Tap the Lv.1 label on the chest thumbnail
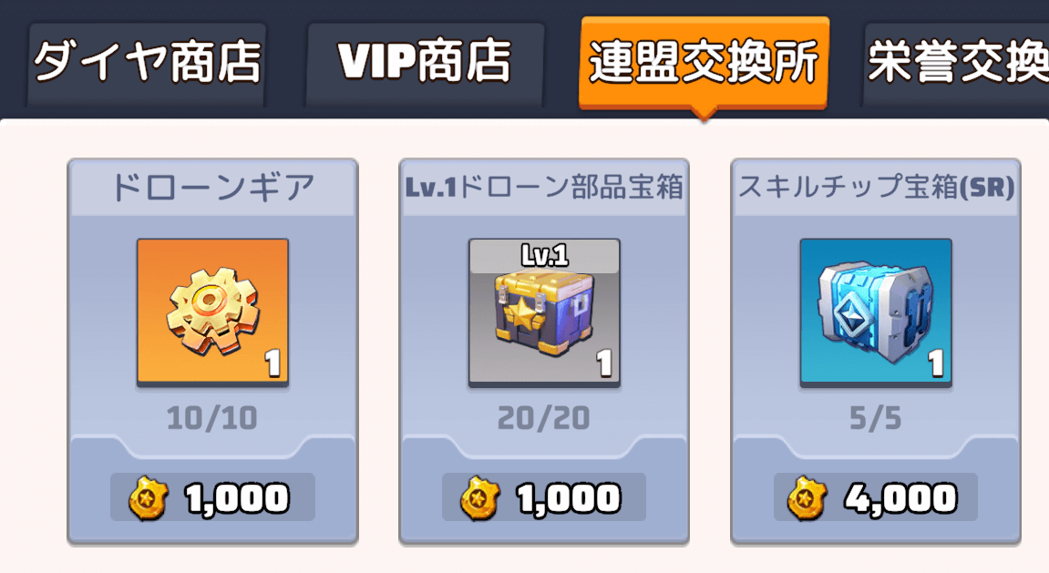1049x573 pixels. pyautogui.click(x=545, y=255)
